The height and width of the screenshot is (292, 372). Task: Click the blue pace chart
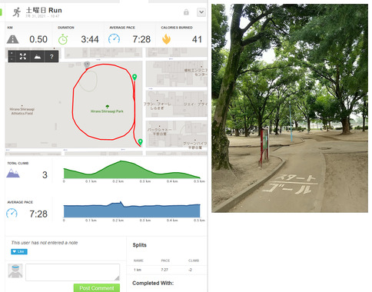coord(131,210)
